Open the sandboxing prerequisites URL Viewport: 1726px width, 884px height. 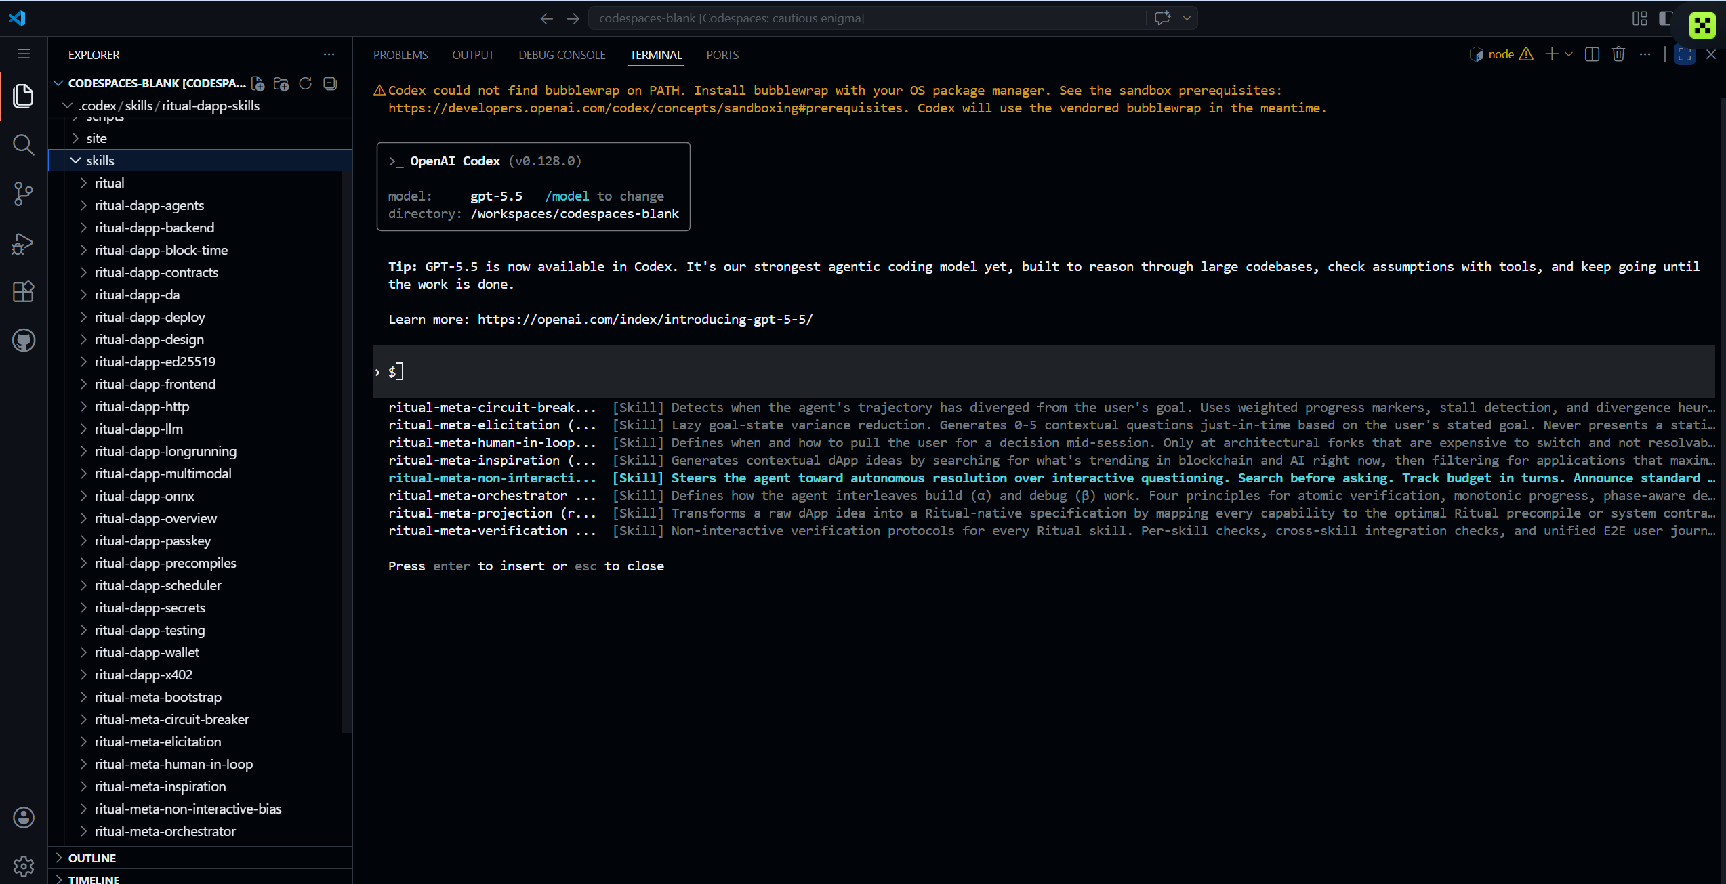click(x=644, y=108)
